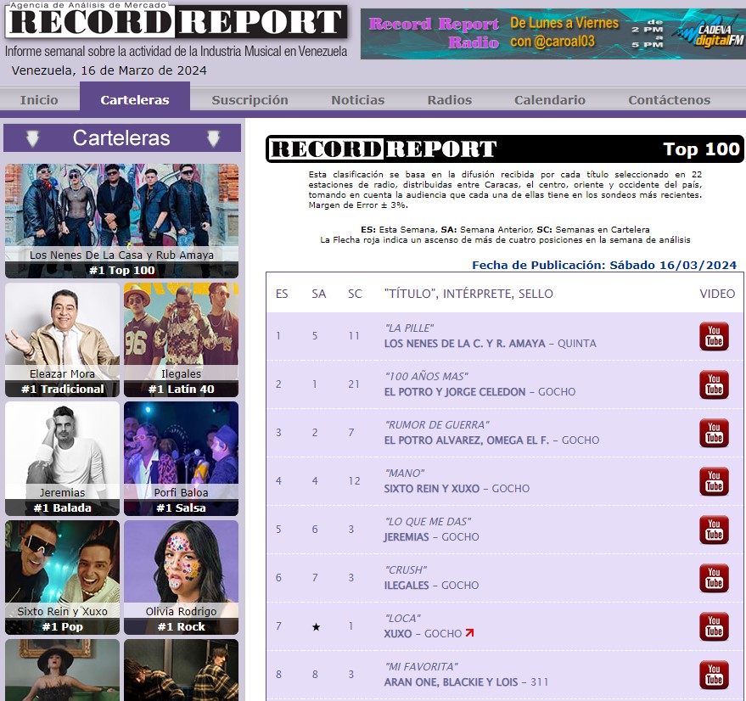Screen dimensions: 746x701
Task: Play YouTube video for "Mi Favorita"
Action: click(714, 675)
